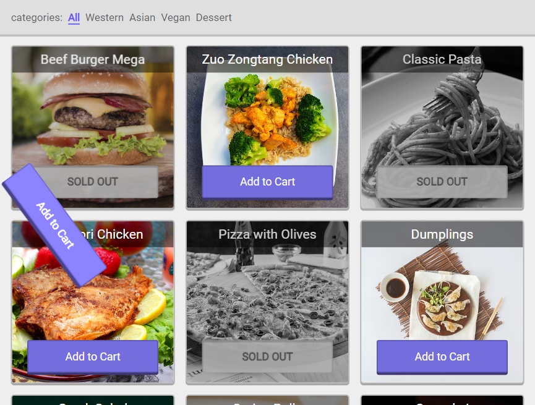535x405 pixels.
Task: Filter by Western category
Action: point(105,17)
